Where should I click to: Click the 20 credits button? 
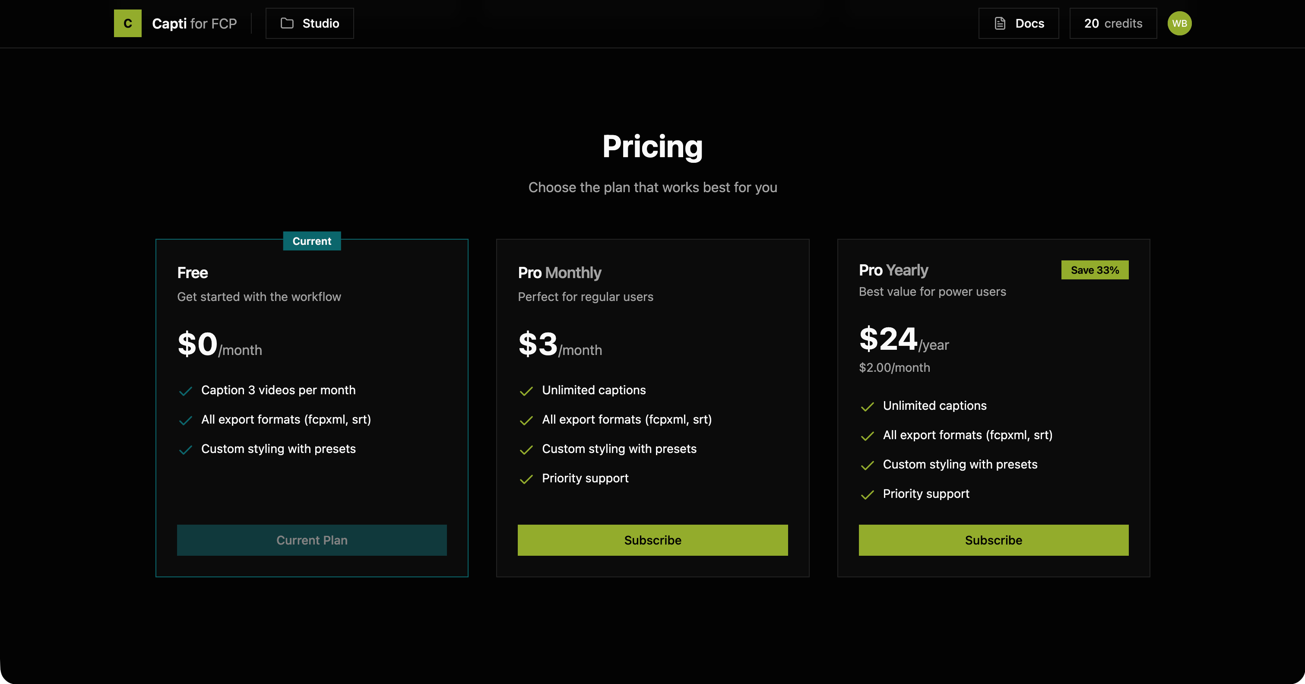1113,23
